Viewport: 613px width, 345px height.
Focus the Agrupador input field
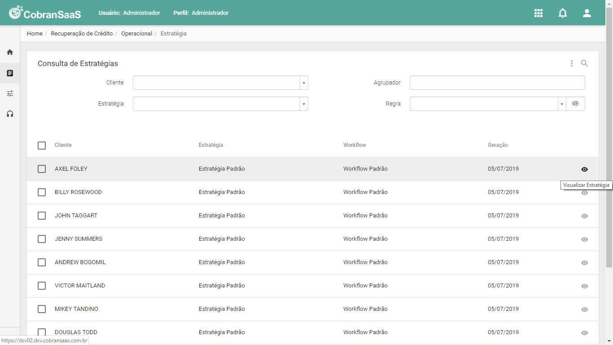[x=497, y=83]
